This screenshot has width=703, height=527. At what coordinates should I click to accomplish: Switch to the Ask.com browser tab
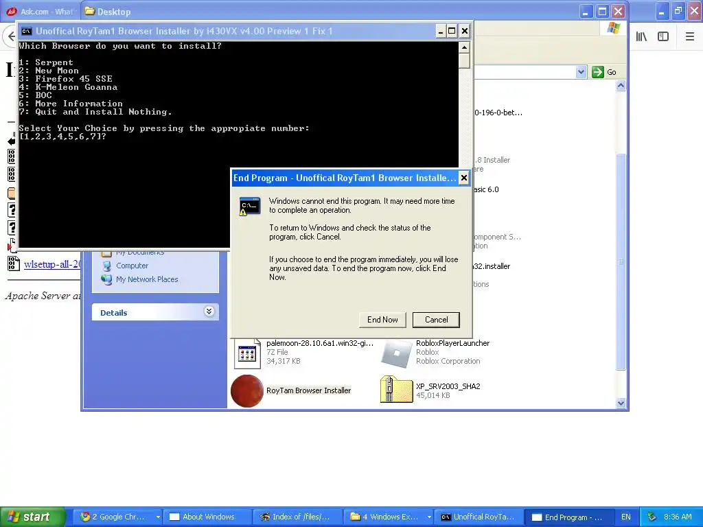pos(41,12)
